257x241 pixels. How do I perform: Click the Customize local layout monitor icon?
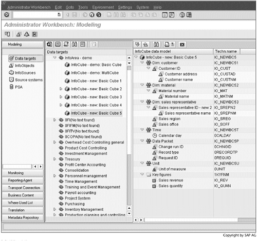pos(189,15)
